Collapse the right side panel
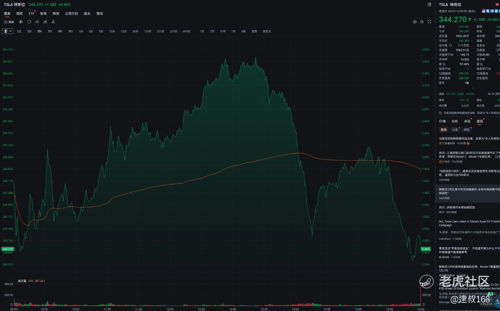The height and width of the screenshot is (311, 500). 429,4
